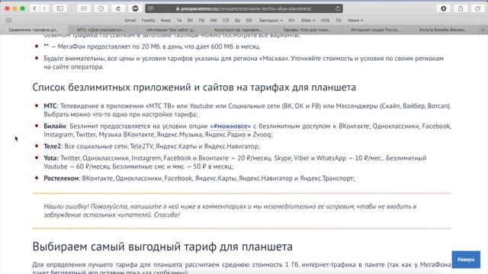Screen dimensions: 488x274
Task: Click the blue Наверх button
Action: point(466,260)
